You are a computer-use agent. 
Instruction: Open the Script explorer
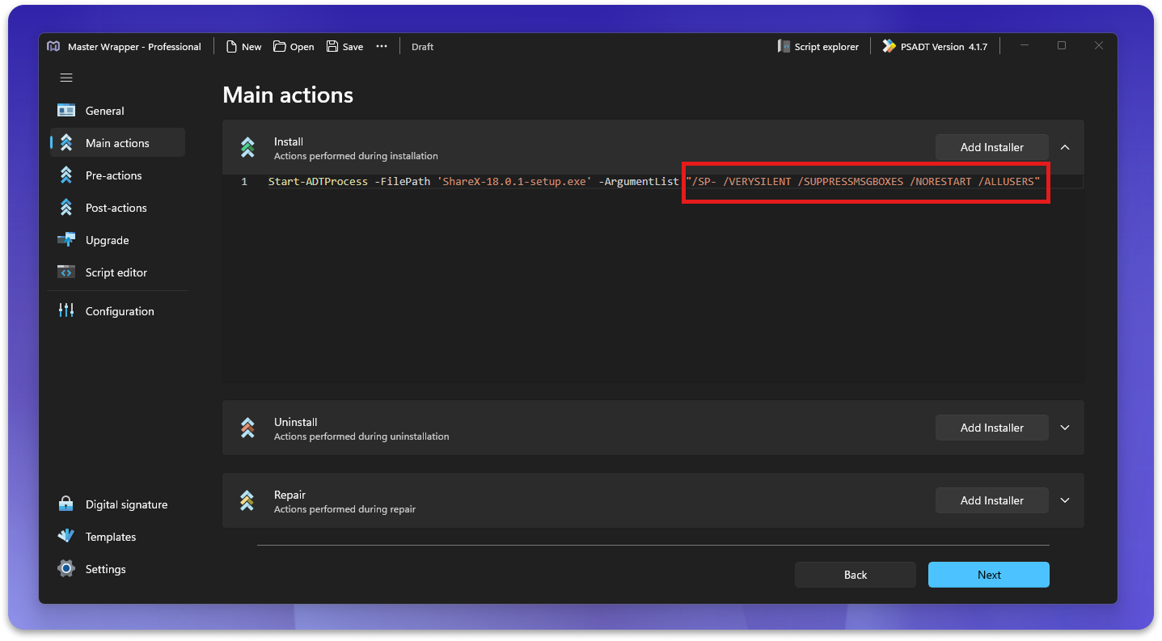[x=818, y=46]
